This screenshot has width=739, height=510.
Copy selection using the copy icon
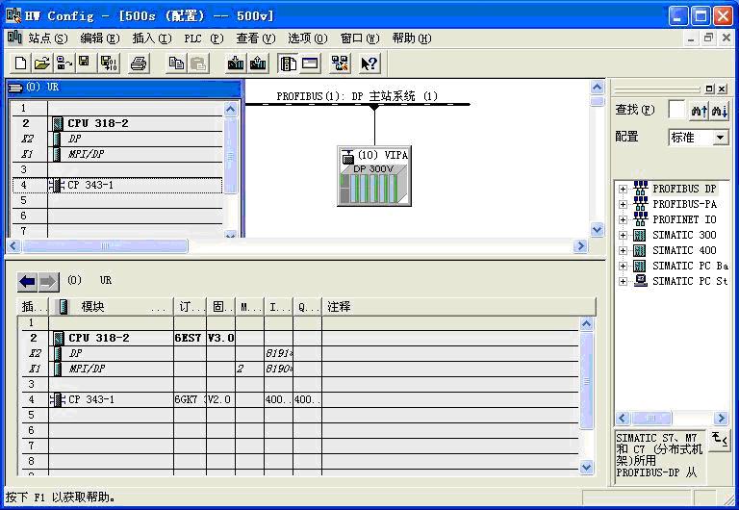point(176,64)
